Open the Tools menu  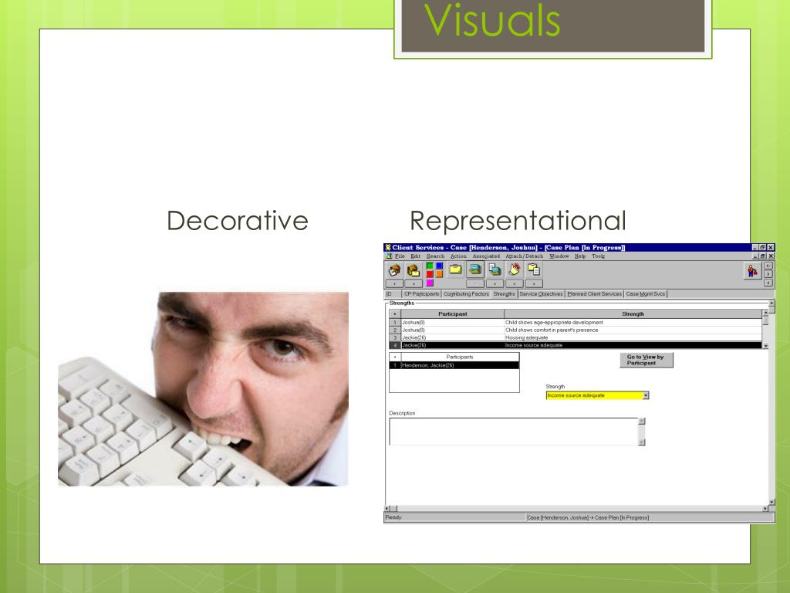[x=598, y=256]
